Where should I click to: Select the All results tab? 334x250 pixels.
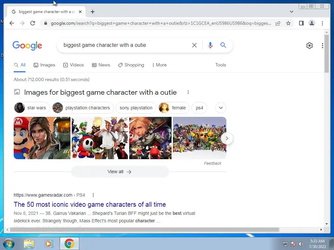click(20, 65)
